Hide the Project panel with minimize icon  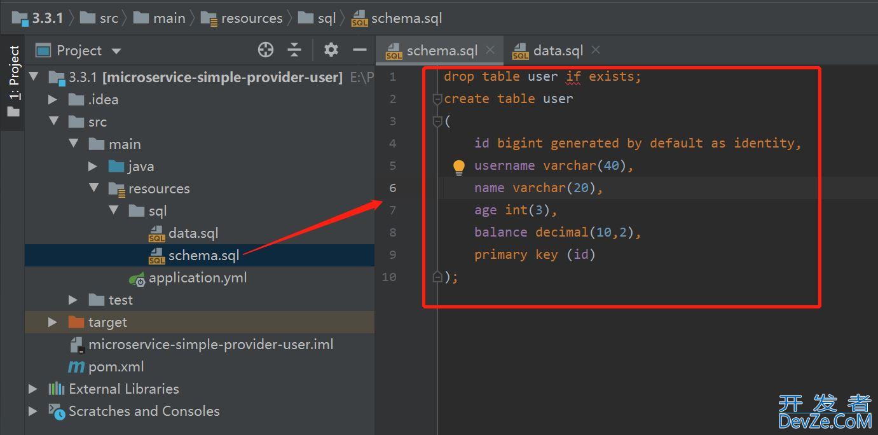click(x=360, y=50)
